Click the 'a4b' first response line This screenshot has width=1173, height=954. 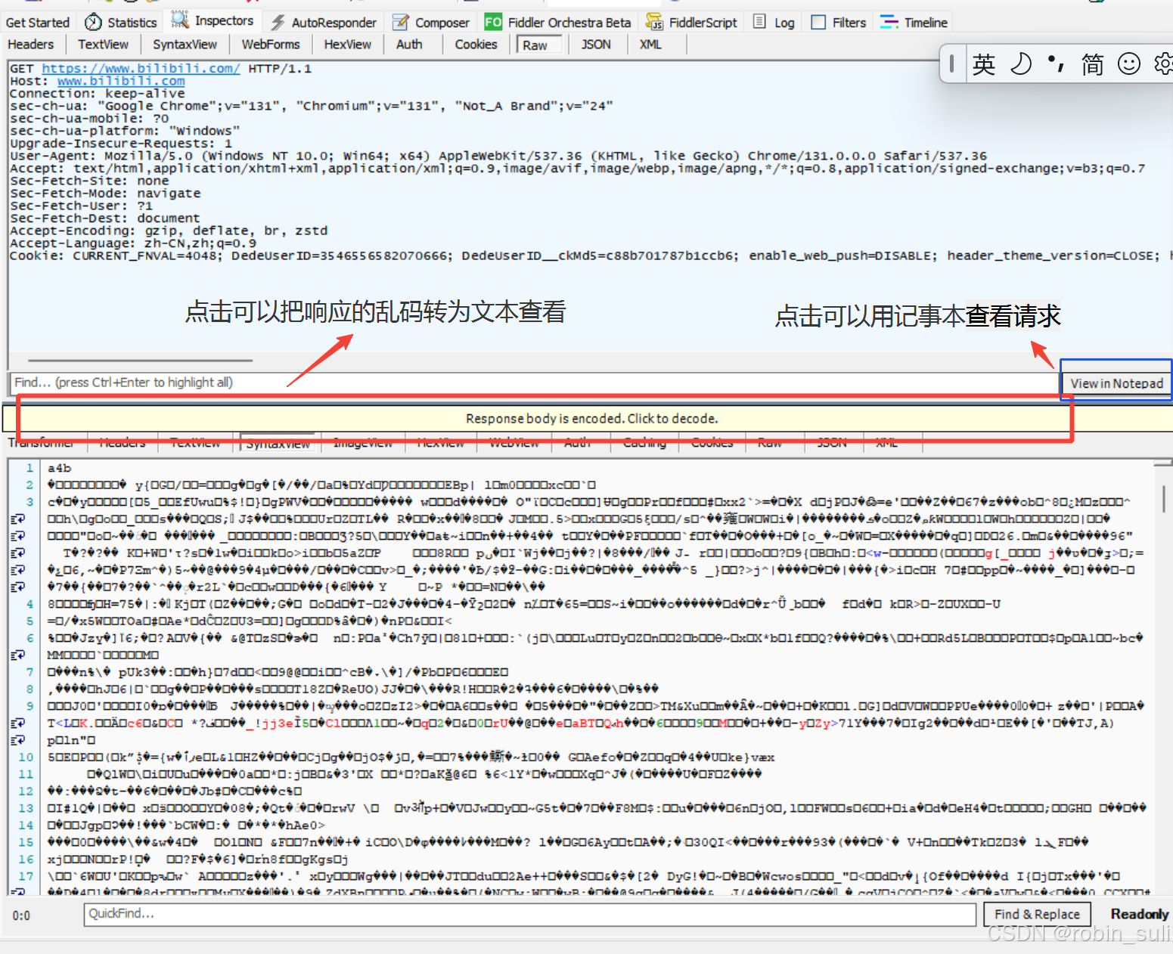click(59, 469)
